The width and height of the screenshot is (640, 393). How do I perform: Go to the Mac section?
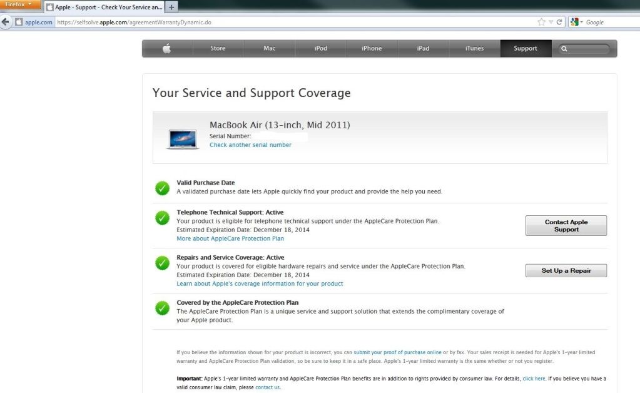pyautogui.click(x=270, y=48)
